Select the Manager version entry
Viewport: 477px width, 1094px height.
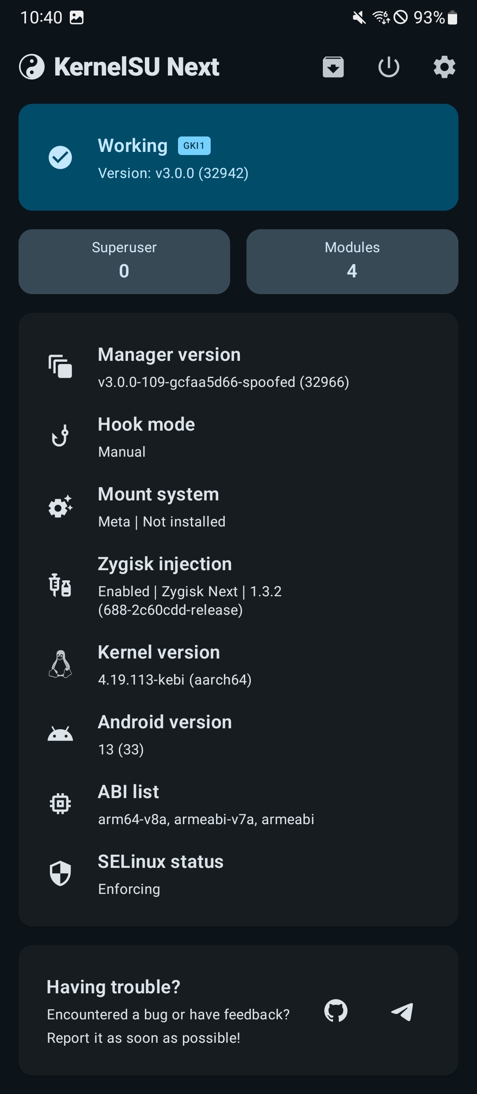pyautogui.click(x=238, y=367)
